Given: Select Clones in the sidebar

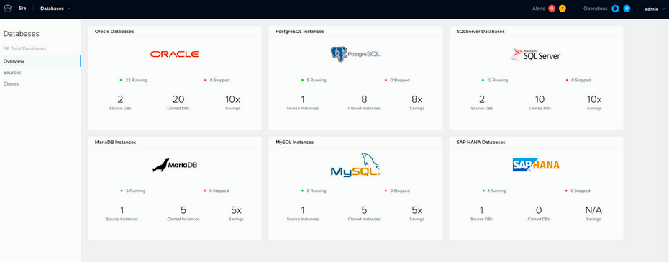Looking at the screenshot, I should click(x=11, y=83).
